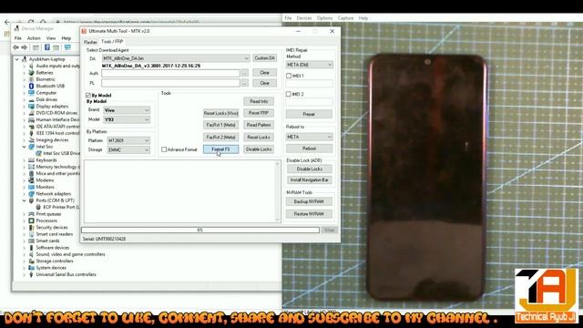Select the ECP Printer Port icon
Screen dimensions: 583x328
click(x=38, y=207)
